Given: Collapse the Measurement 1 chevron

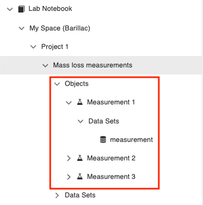Looking at the screenshot, I should coord(69,103).
